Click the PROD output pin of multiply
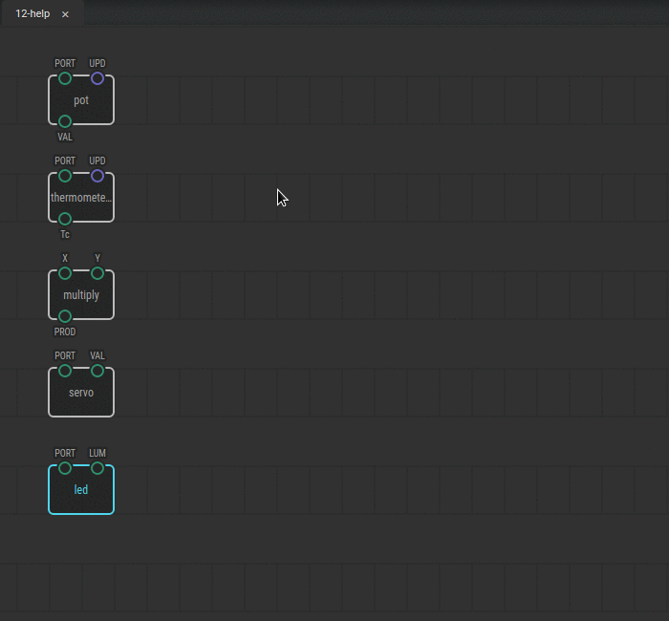Image resolution: width=669 pixels, height=621 pixels. click(x=65, y=316)
